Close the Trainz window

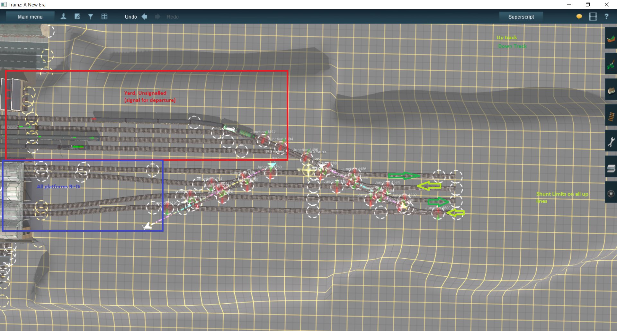(x=607, y=4)
